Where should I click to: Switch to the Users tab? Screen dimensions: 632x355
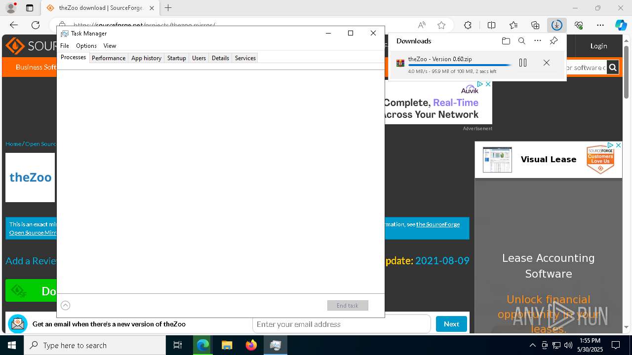199,58
